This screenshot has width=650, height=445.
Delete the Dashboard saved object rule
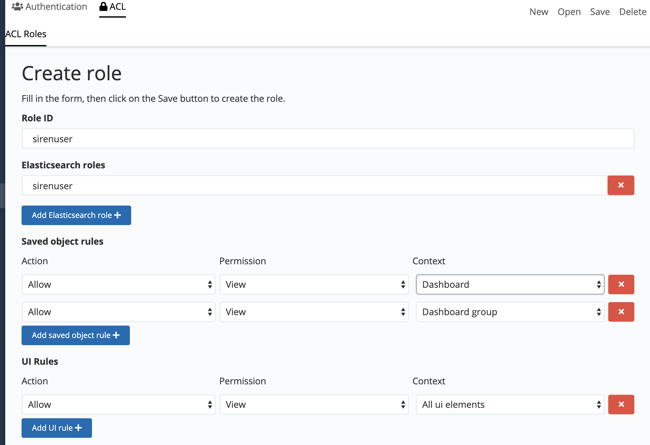pyautogui.click(x=621, y=284)
